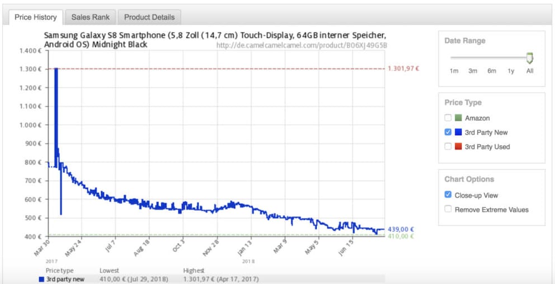Click the blue legend square in price table
The height and width of the screenshot is (284, 555).
[x=41, y=279]
